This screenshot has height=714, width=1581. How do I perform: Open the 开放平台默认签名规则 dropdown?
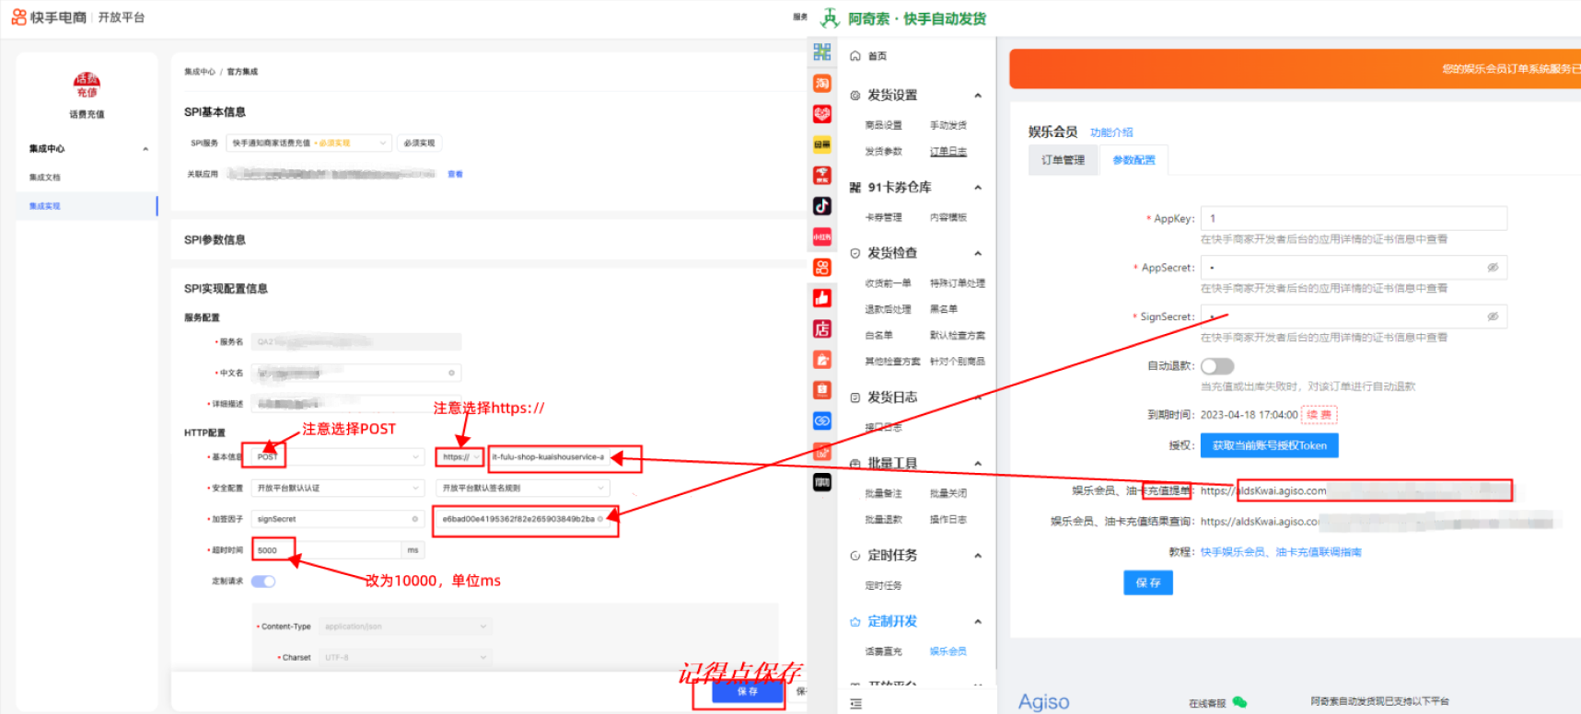tap(523, 488)
